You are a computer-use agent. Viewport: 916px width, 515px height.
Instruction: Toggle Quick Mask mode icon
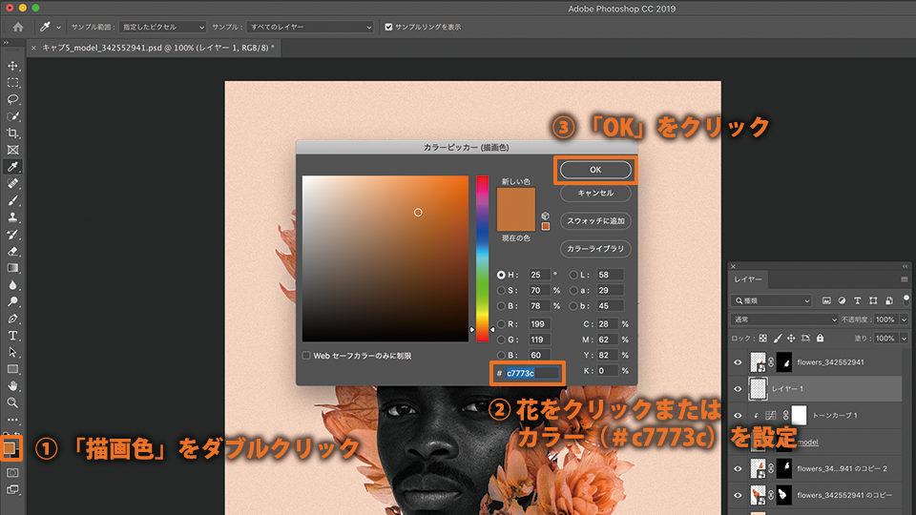12,473
